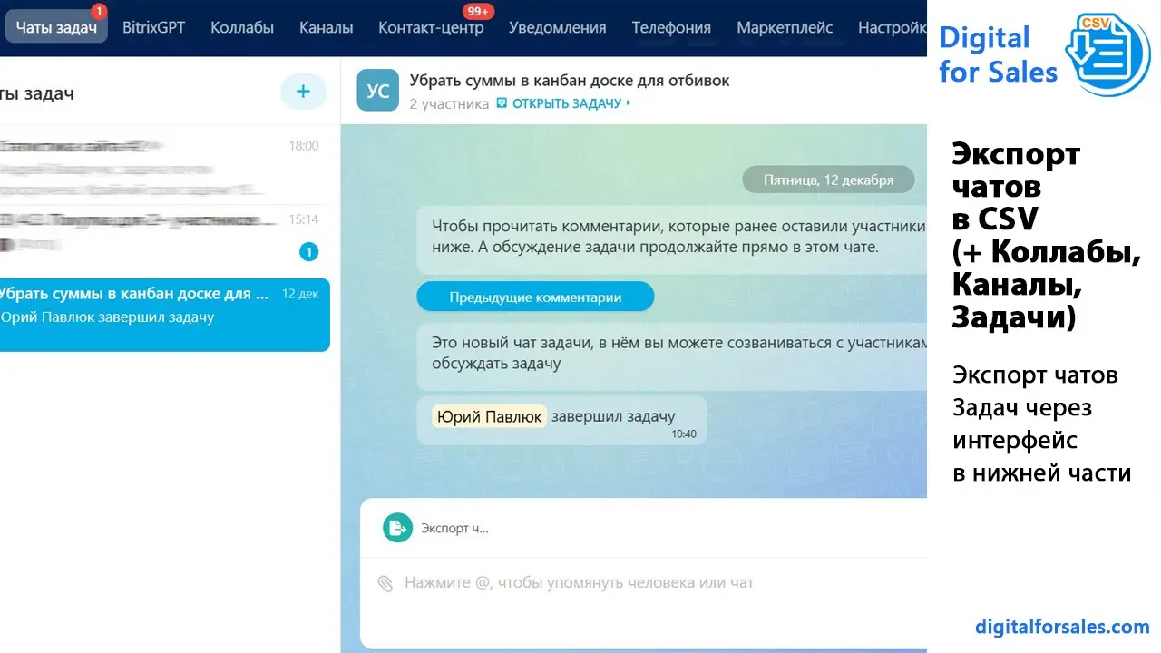Click the unread counter badge 1
The width and height of the screenshot is (1161, 653).
(308, 252)
